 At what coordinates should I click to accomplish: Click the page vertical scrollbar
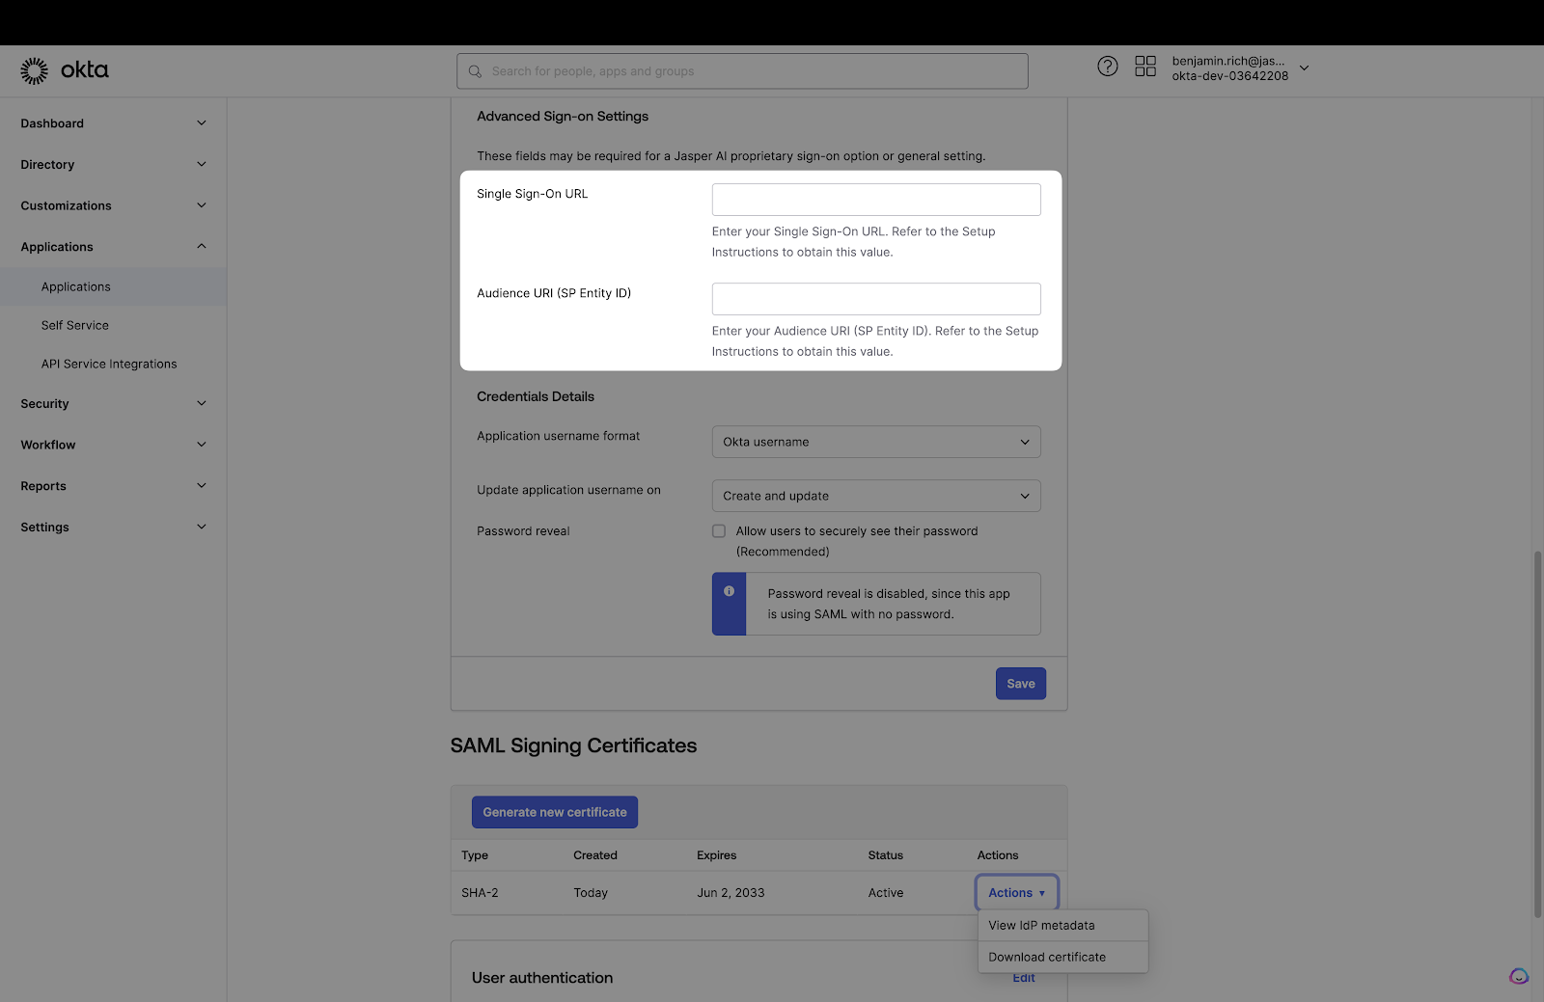(x=1537, y=733)
